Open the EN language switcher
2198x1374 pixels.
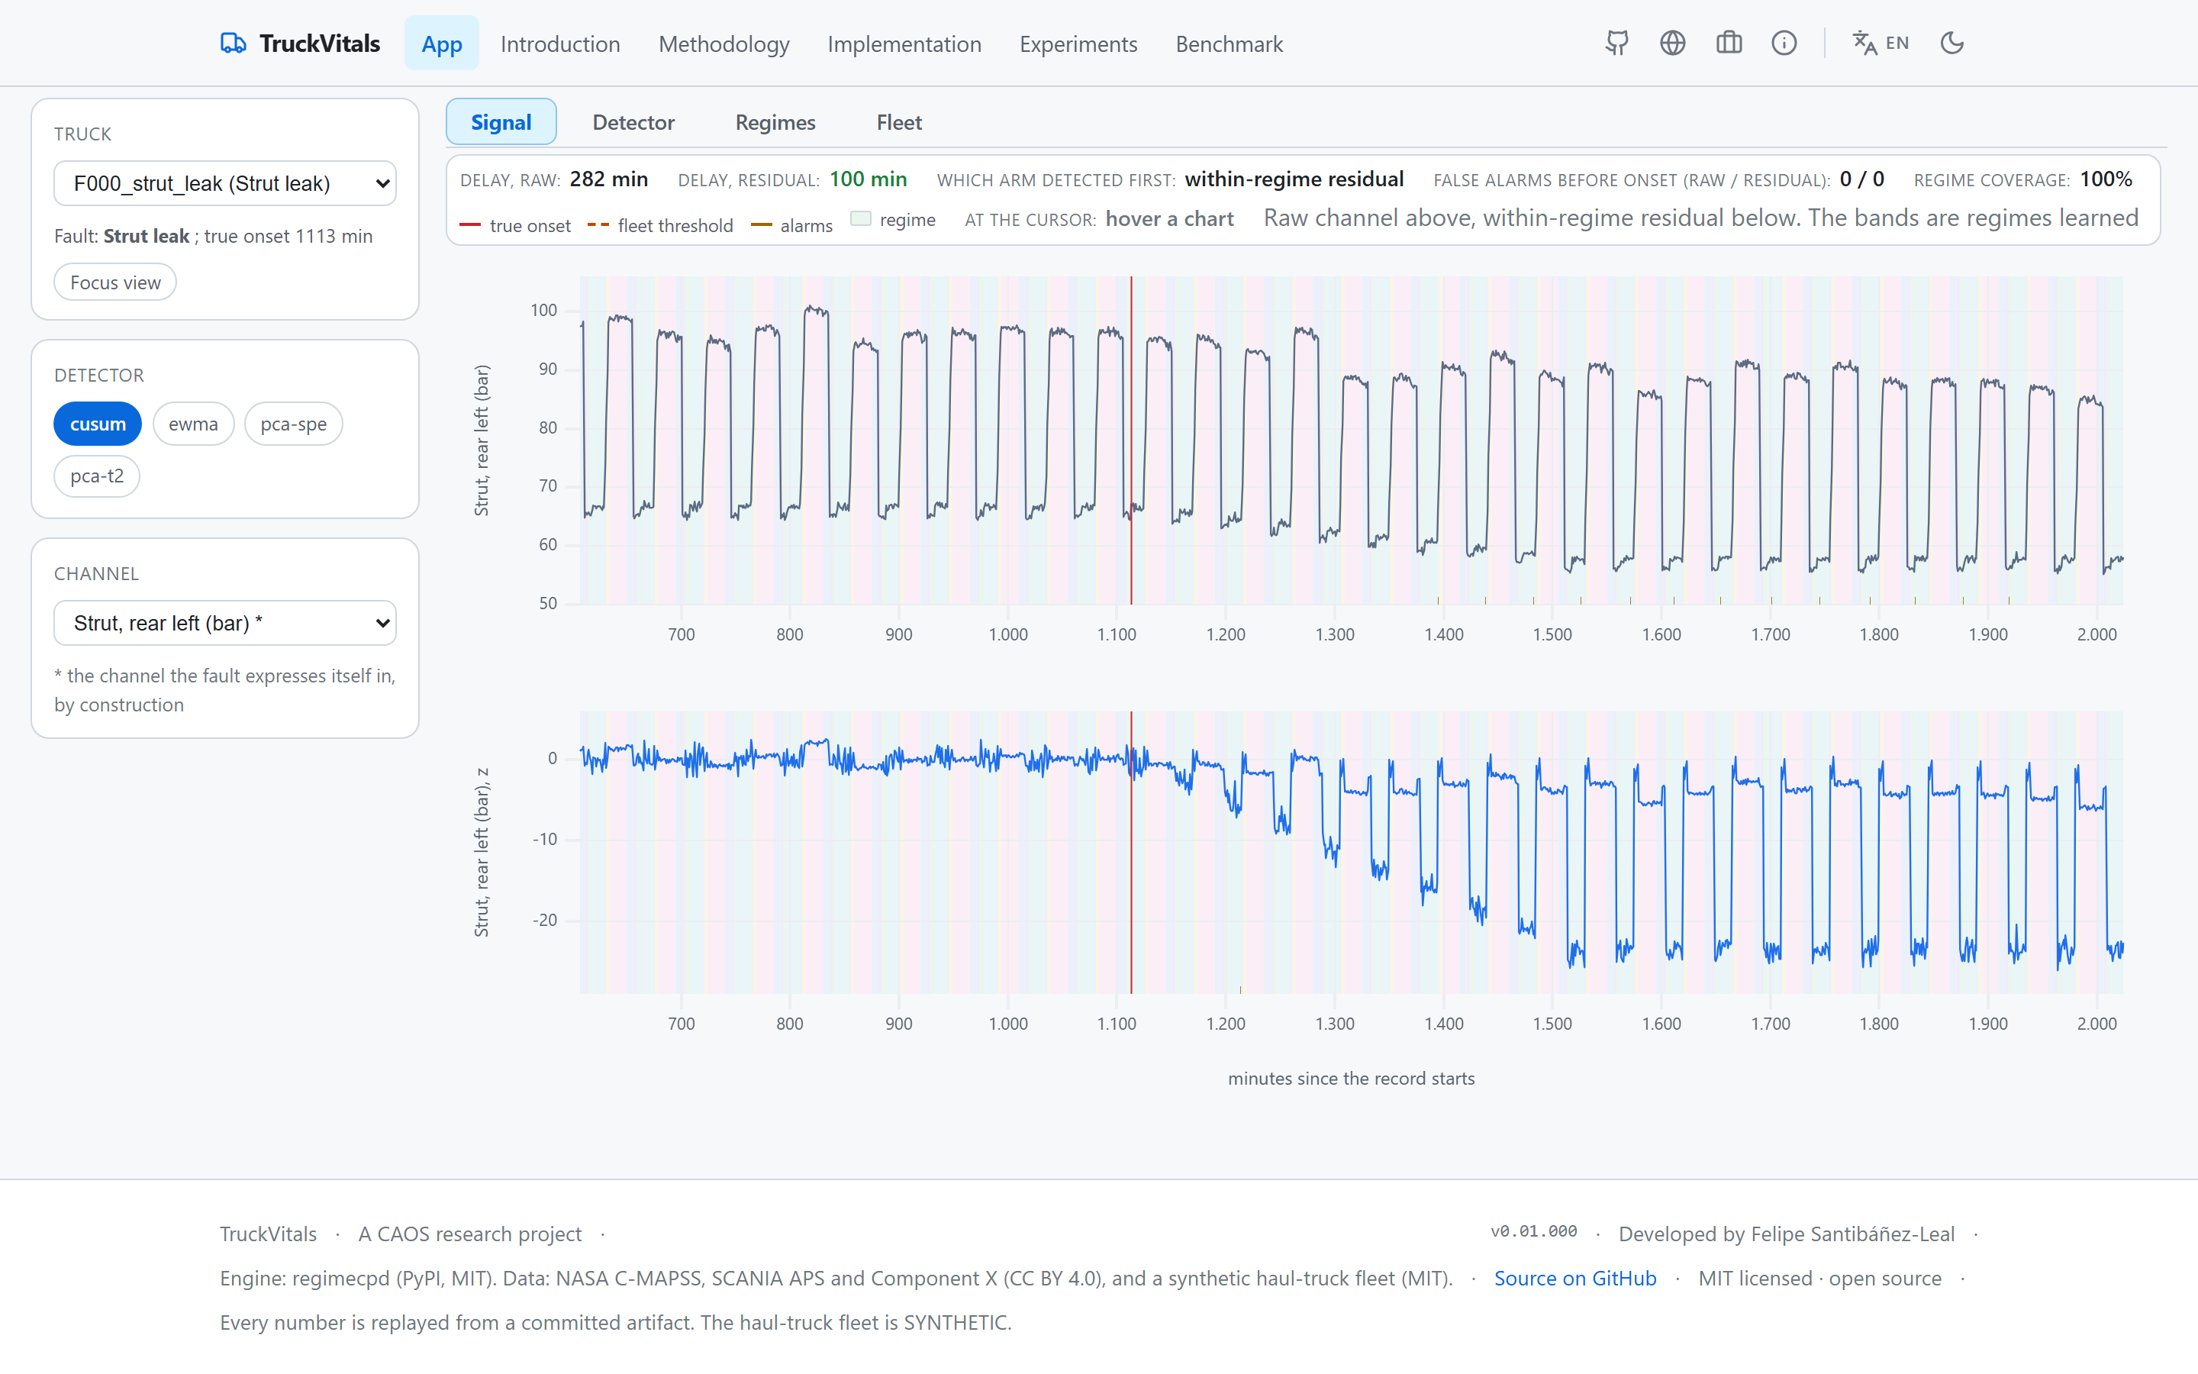pyautogui.click(x=1880, y=43)
